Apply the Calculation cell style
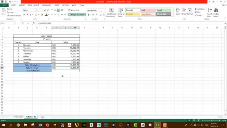Viewport: 227px width, 128px height. [x=148, y=14]
